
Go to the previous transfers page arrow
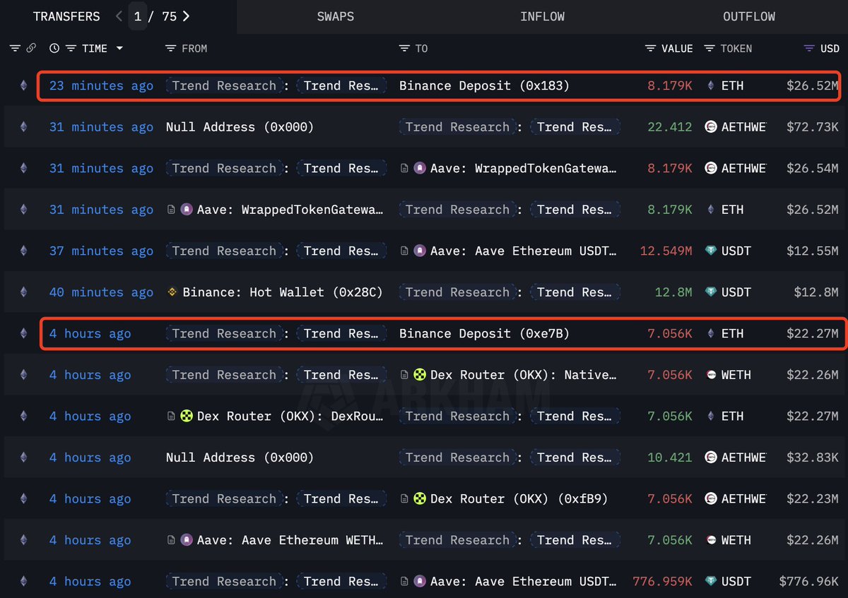119,16
